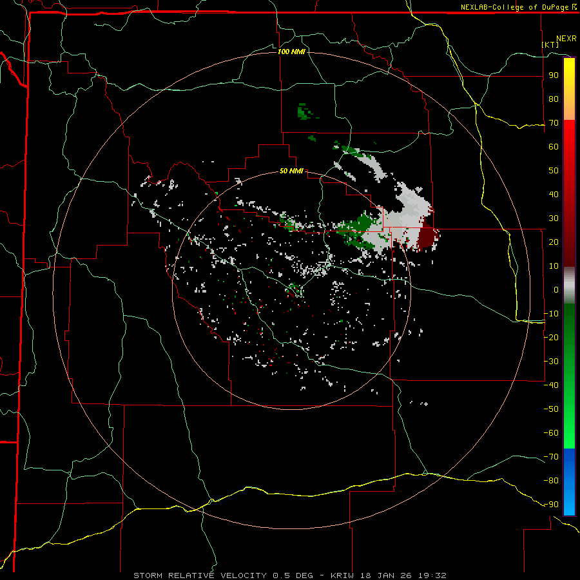Click the 80 value on velocity scale

[554, 99]
